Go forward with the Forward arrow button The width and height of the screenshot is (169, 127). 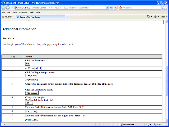point(8,8)
